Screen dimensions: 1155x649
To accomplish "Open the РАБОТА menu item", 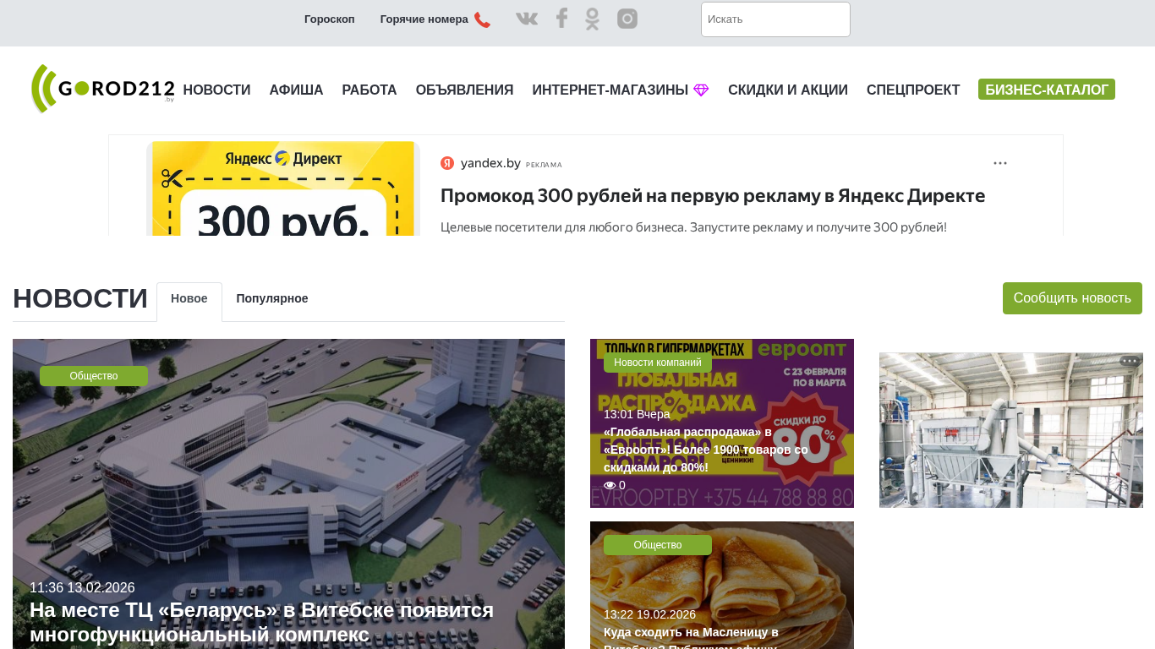I will click(x=369, y=90).
